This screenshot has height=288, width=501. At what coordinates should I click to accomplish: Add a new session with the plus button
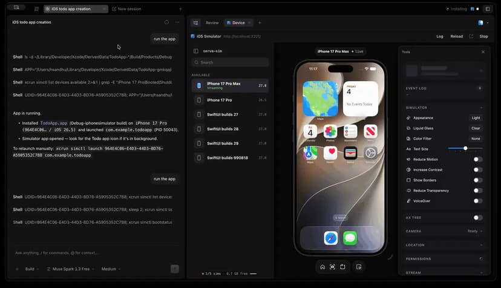click(180, 9)
